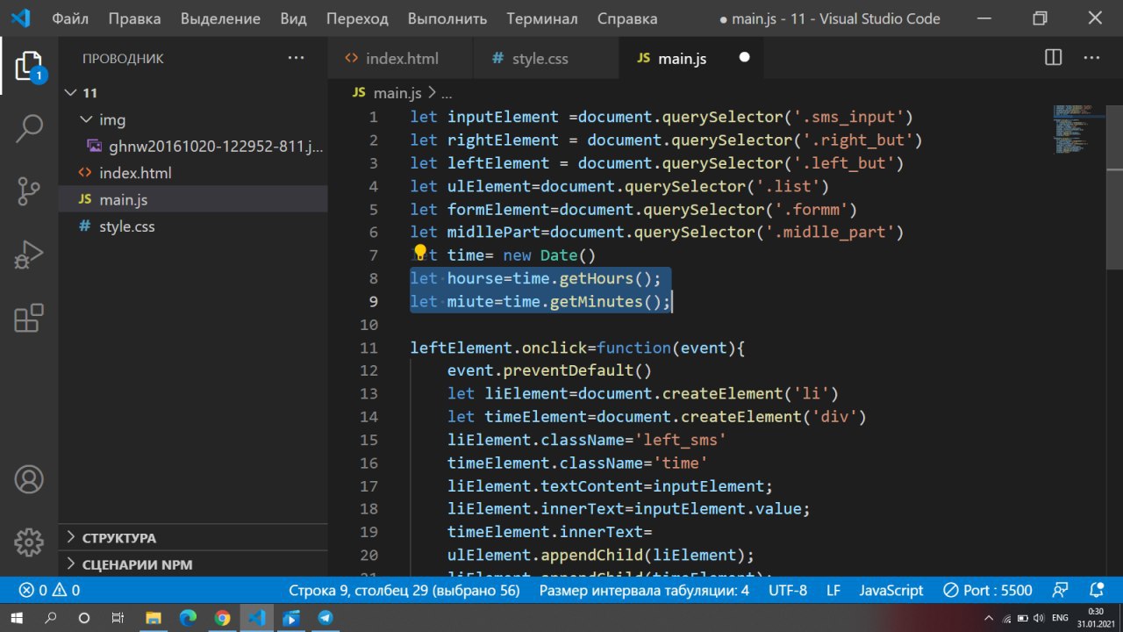
Task: Open the notifications bell in status bar
Action: tap(1096, 590)
